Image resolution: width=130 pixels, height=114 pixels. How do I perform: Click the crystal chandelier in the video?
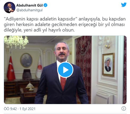point(16,42)
